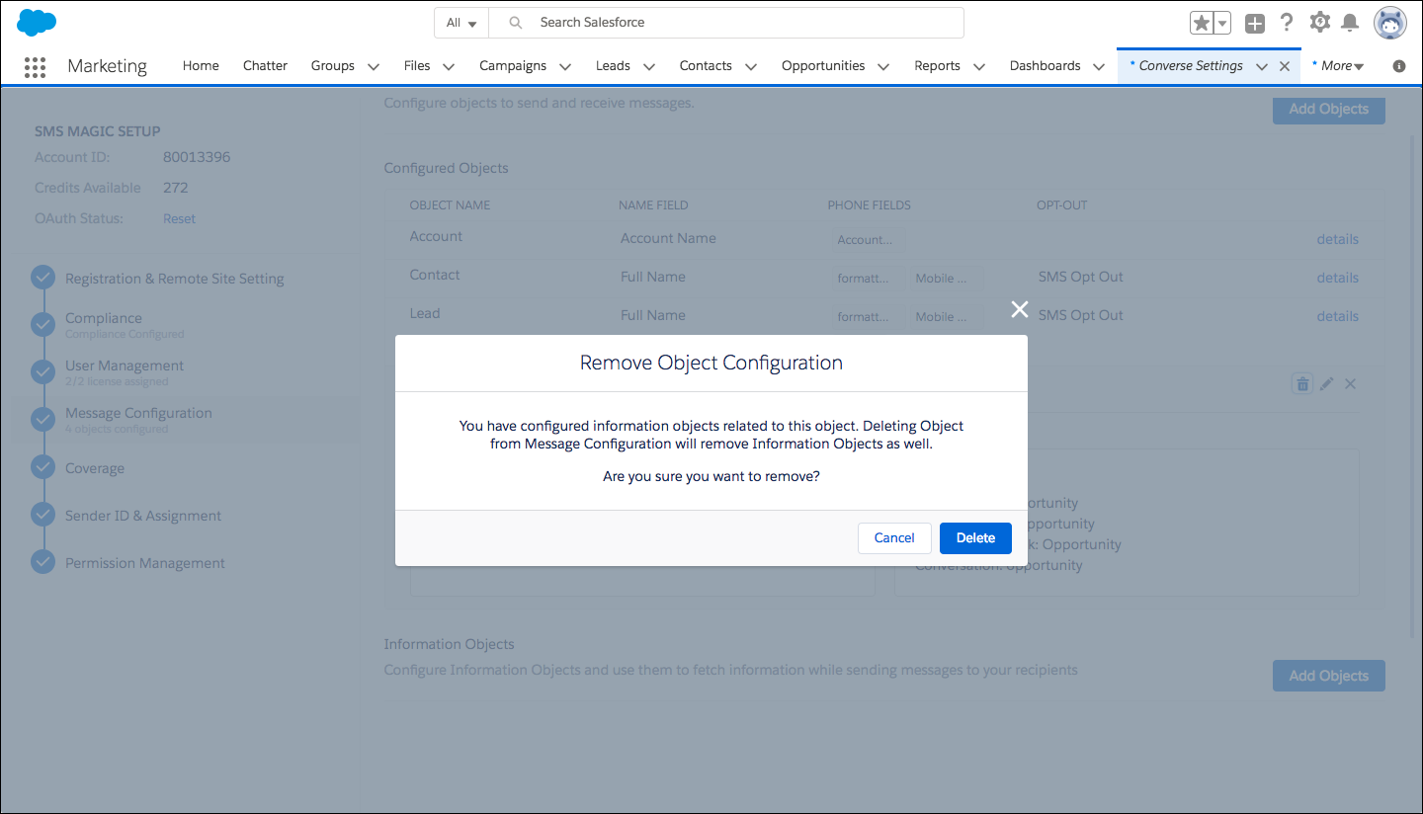Click the info icon beside More
1423x814 pixels.
1399,66
